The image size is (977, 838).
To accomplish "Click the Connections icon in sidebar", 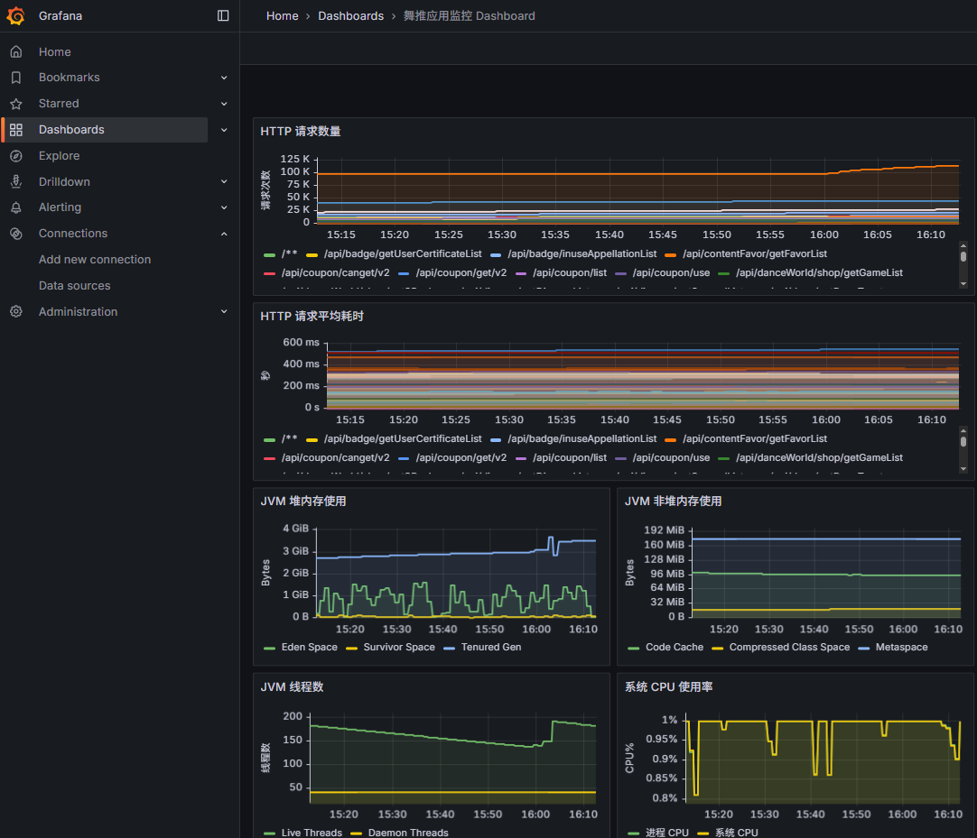I will [16, 234].
